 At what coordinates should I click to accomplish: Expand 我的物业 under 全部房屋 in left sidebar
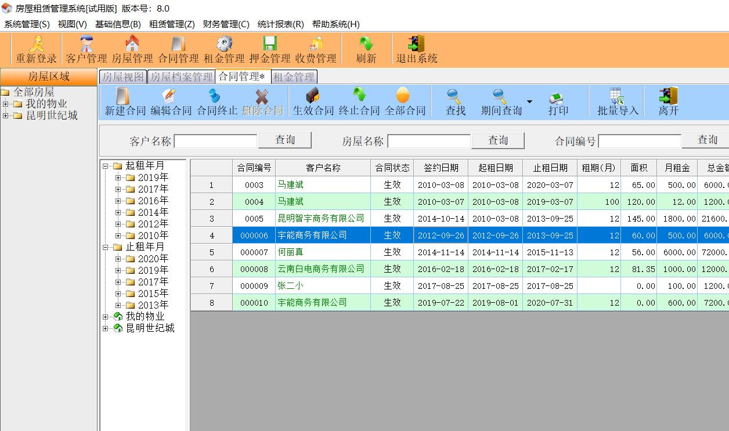(6, 104)
